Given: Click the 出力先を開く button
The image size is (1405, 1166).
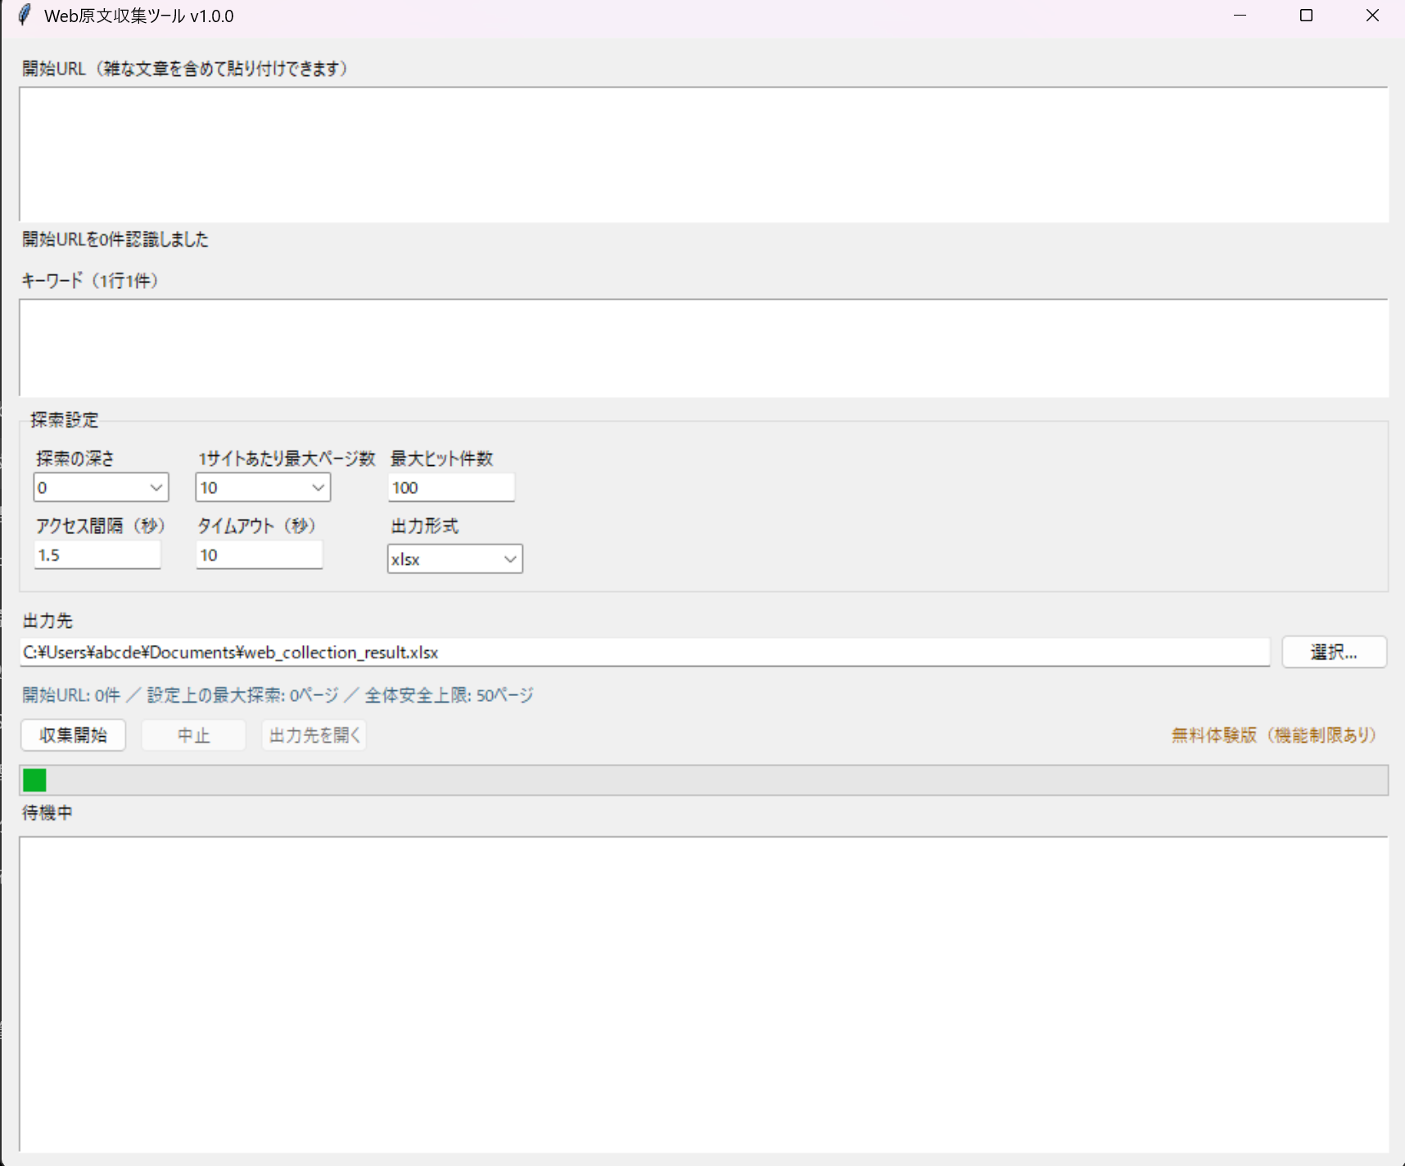Looking at the screenshot, I should (x=314, y=734).
